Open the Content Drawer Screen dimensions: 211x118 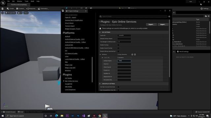(x=9, y=112)
